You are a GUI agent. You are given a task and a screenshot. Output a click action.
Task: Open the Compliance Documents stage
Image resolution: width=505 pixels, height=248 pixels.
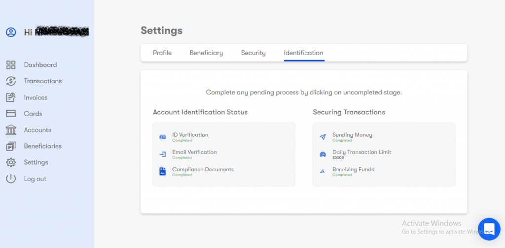tap(203, 170)
